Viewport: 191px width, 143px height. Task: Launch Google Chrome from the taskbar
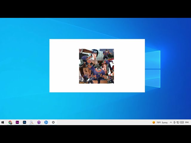10,122
